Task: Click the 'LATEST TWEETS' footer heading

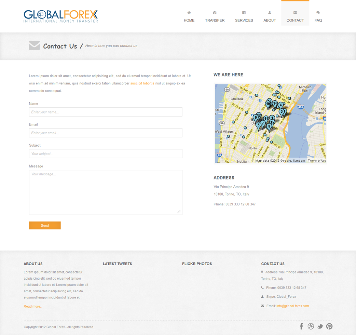Action: point(117,264)
